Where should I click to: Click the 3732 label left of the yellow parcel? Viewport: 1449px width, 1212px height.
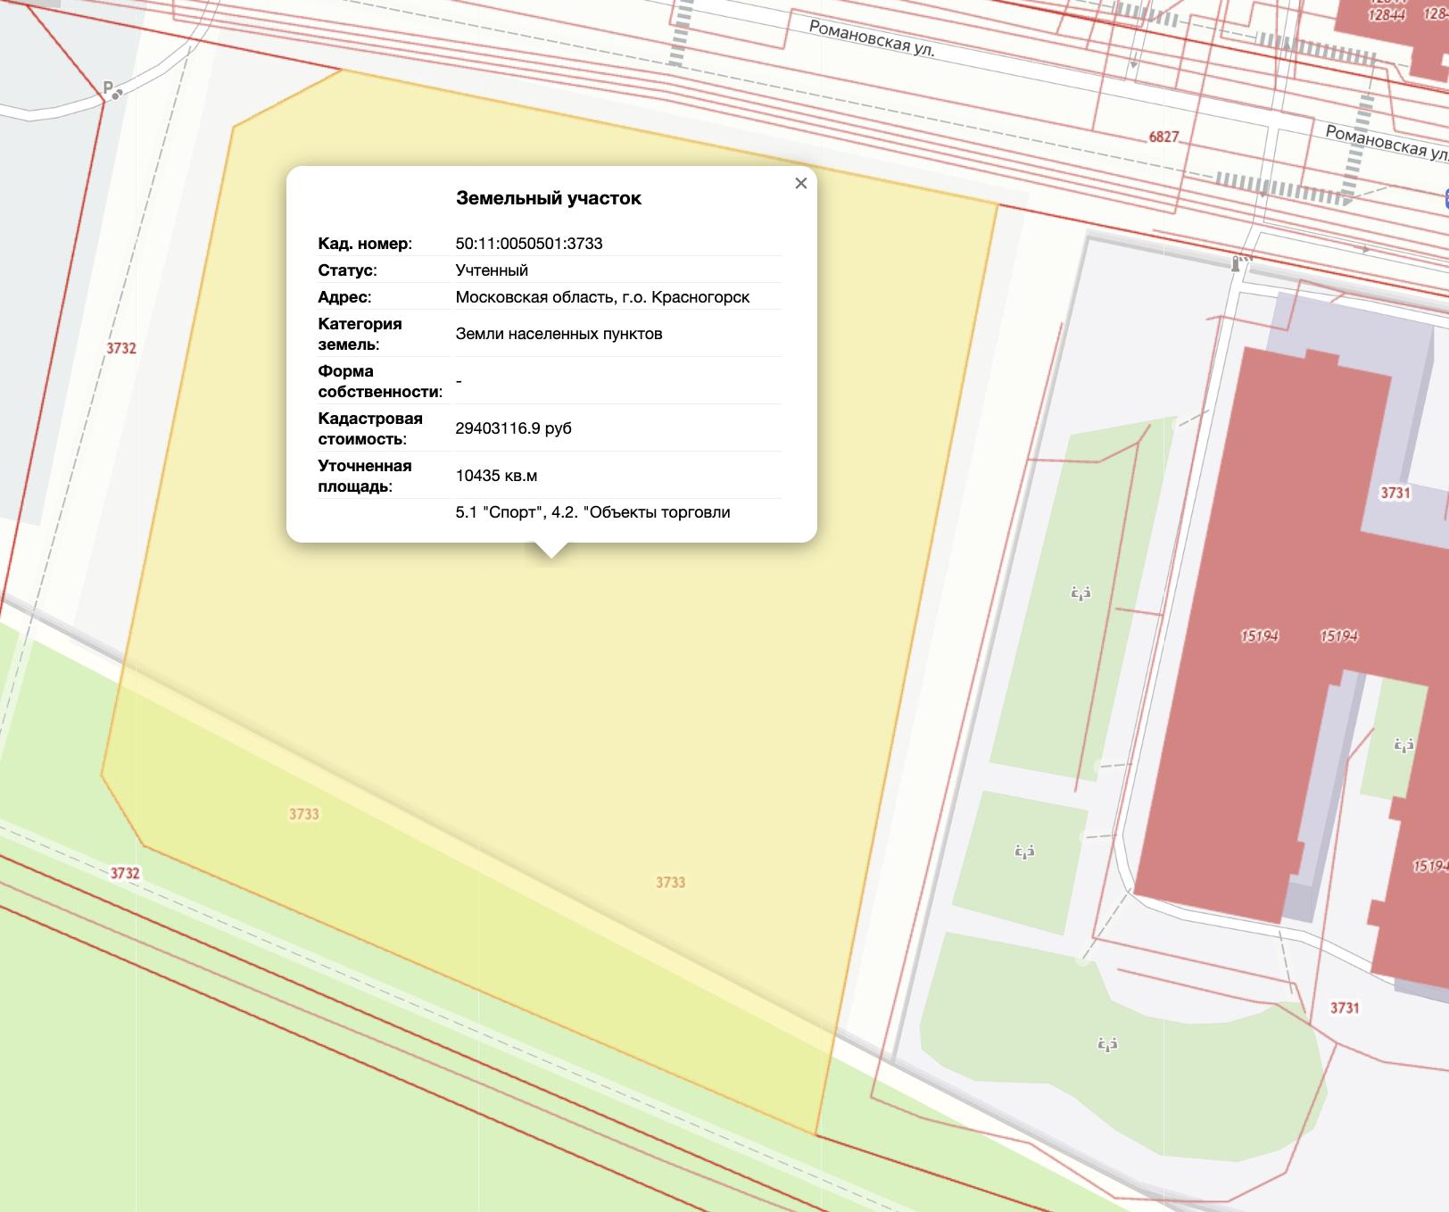121,348
